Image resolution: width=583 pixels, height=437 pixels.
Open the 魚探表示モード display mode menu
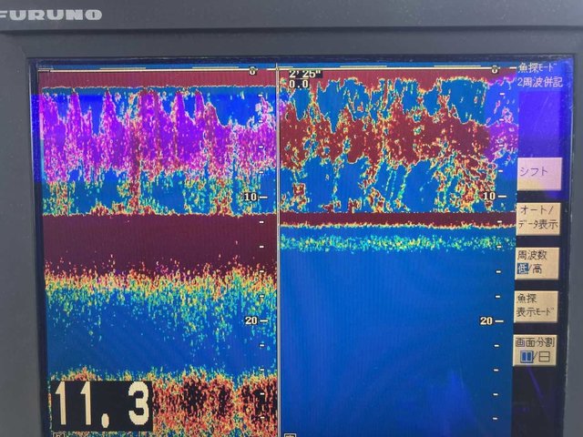click(536, 304)
